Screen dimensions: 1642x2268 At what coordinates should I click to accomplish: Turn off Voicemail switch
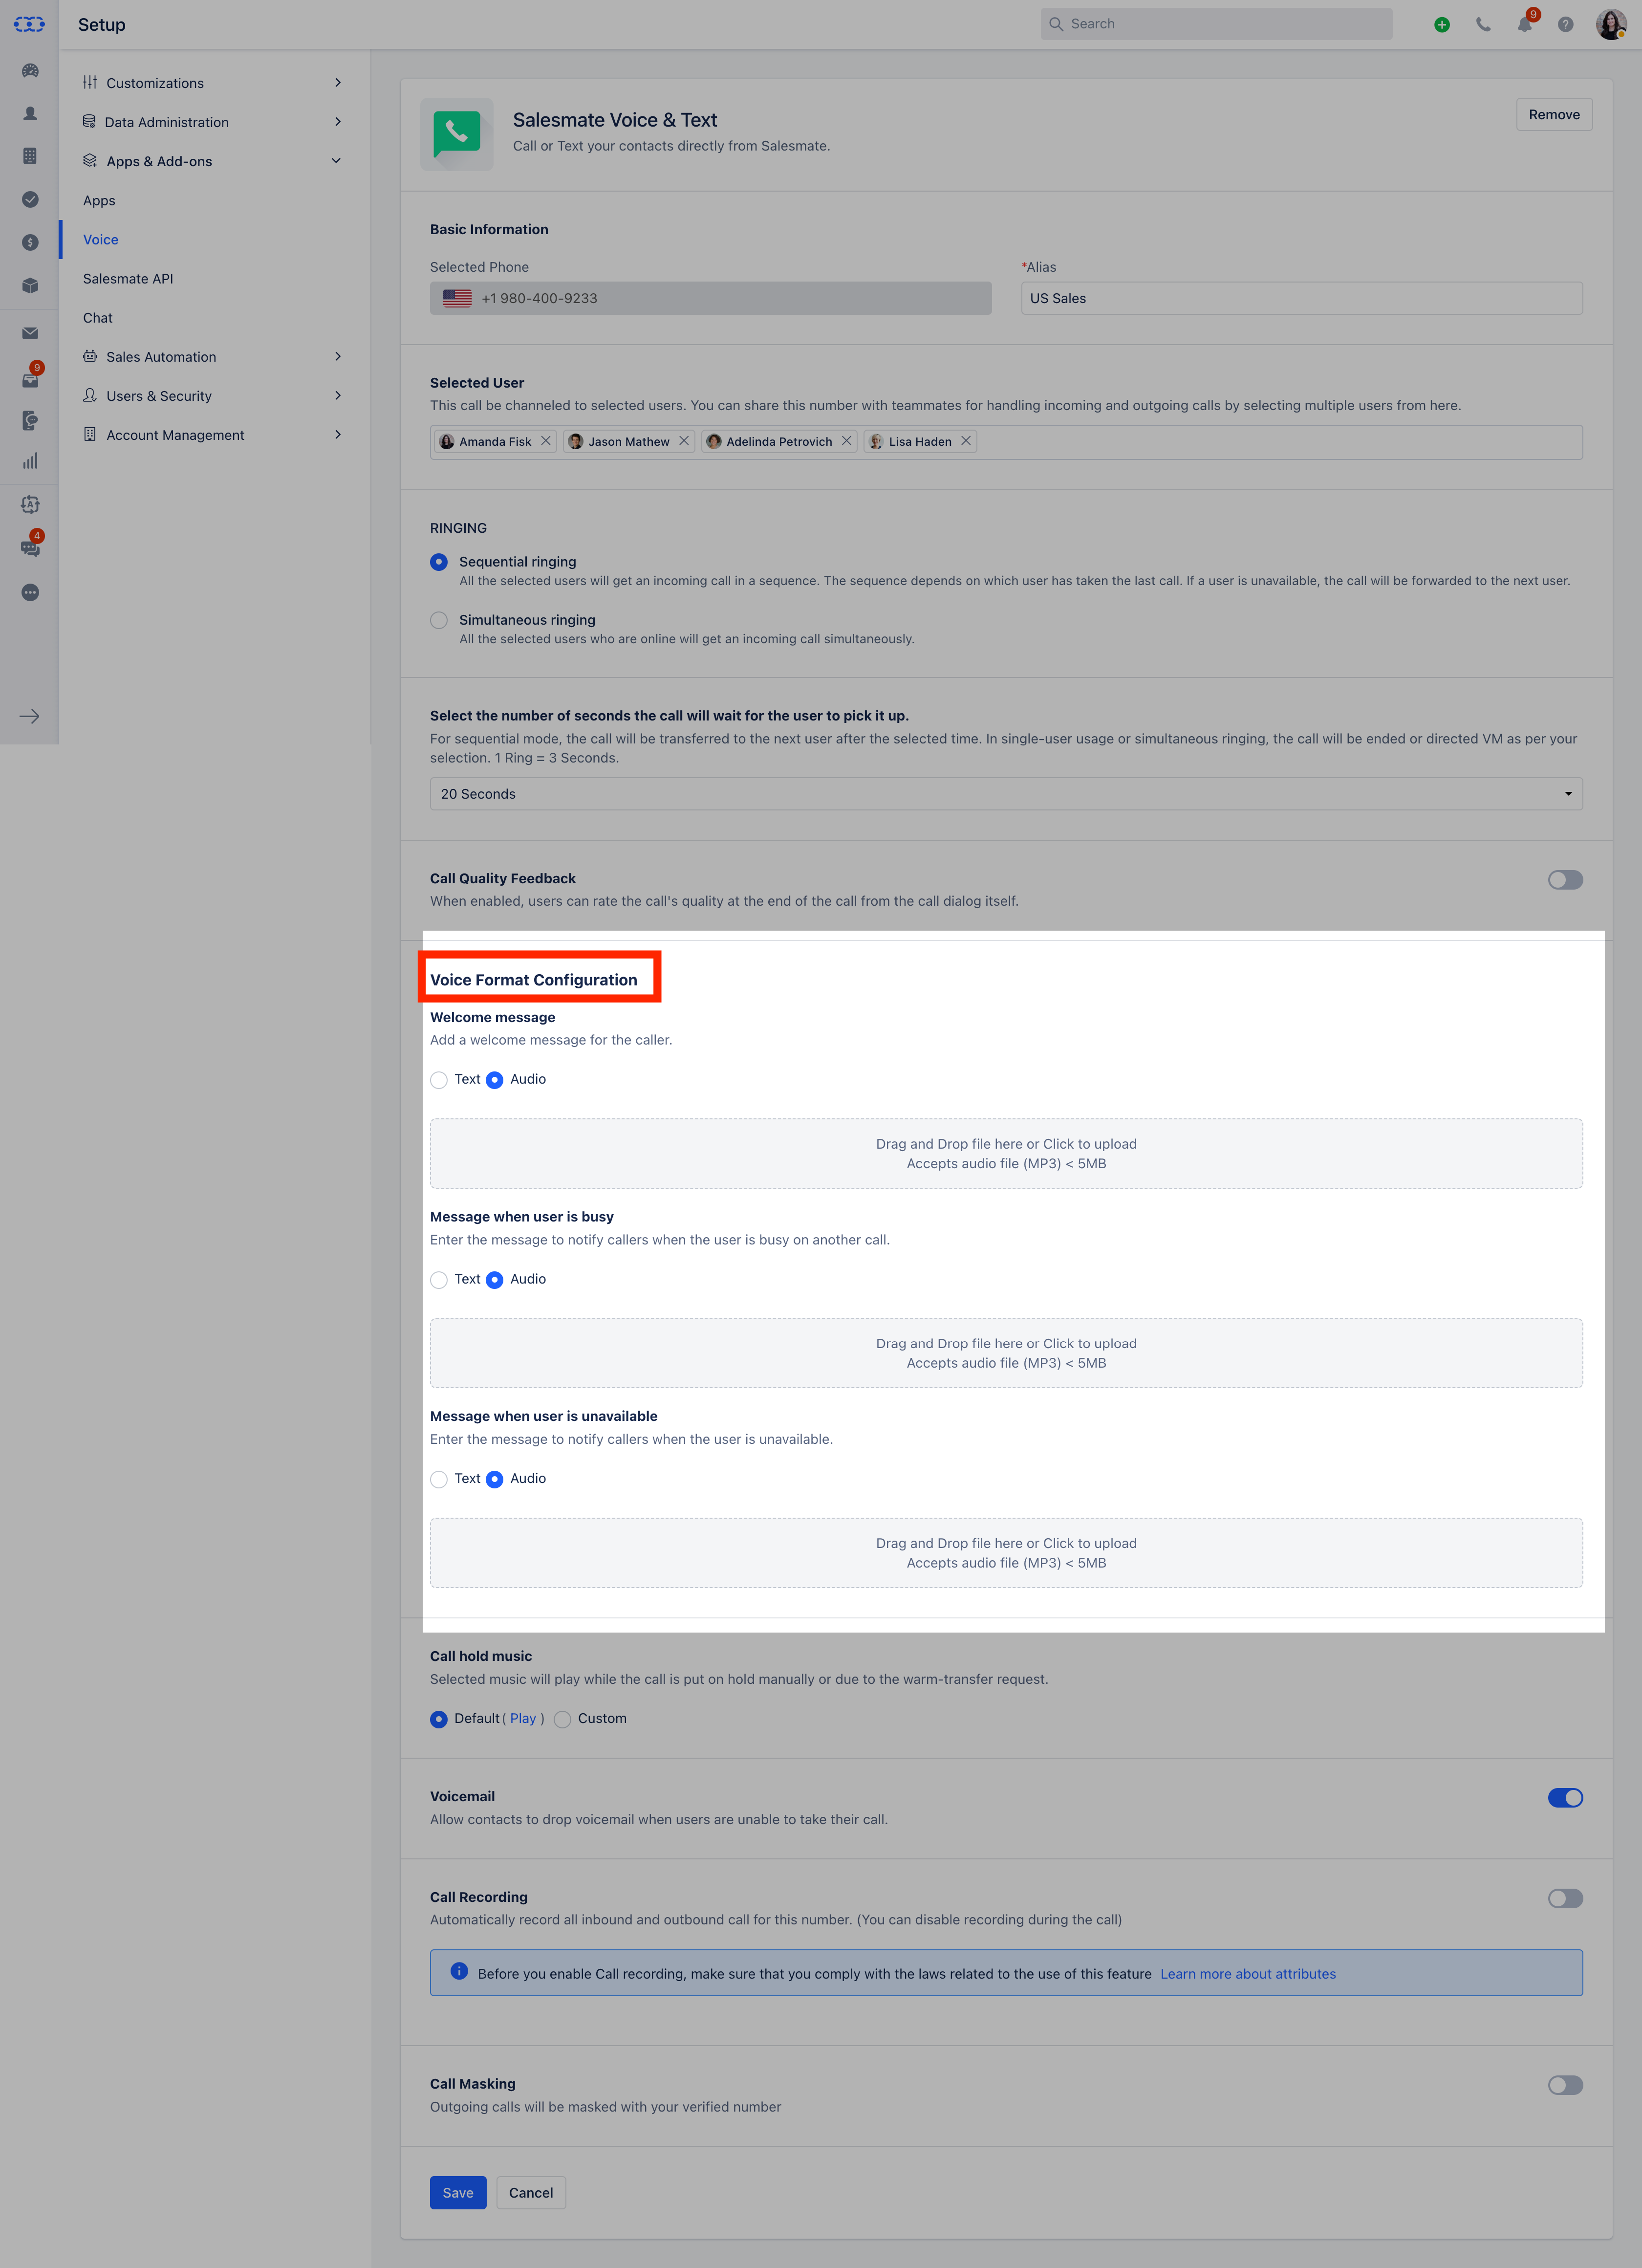pyautogui.click(x=1565, y=1798)
